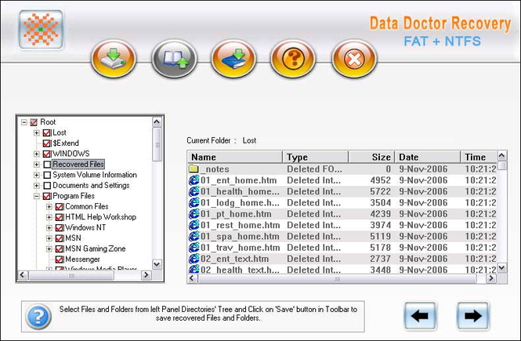Expand the Windows NT tree node

point(49,228)
